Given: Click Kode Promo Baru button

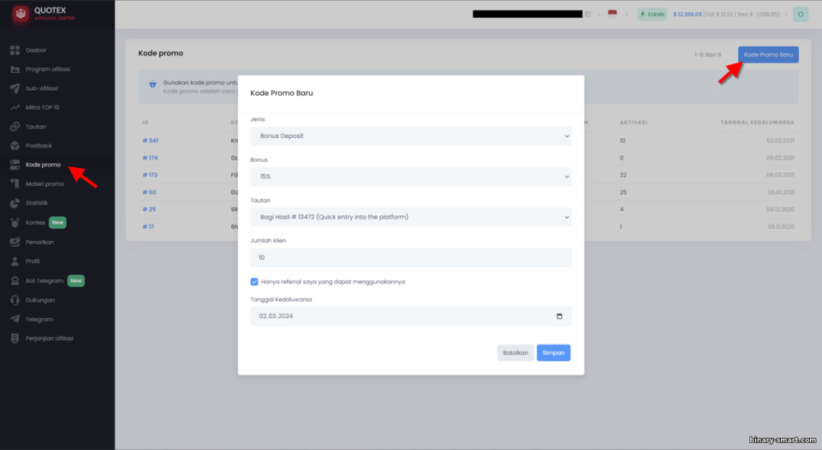Looking at the screenshot, I should 768,55.
